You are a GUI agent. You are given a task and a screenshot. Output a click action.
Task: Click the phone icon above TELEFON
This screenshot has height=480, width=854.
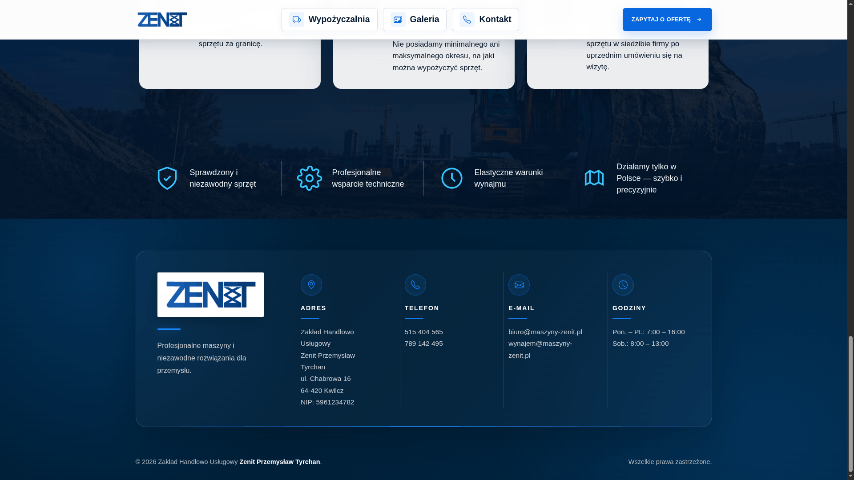pos(415,285)
